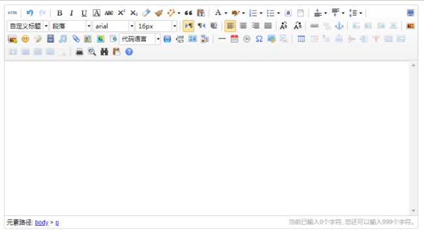Convert selection to lowercase
This screenshot has height=235, width=424.
297,26
